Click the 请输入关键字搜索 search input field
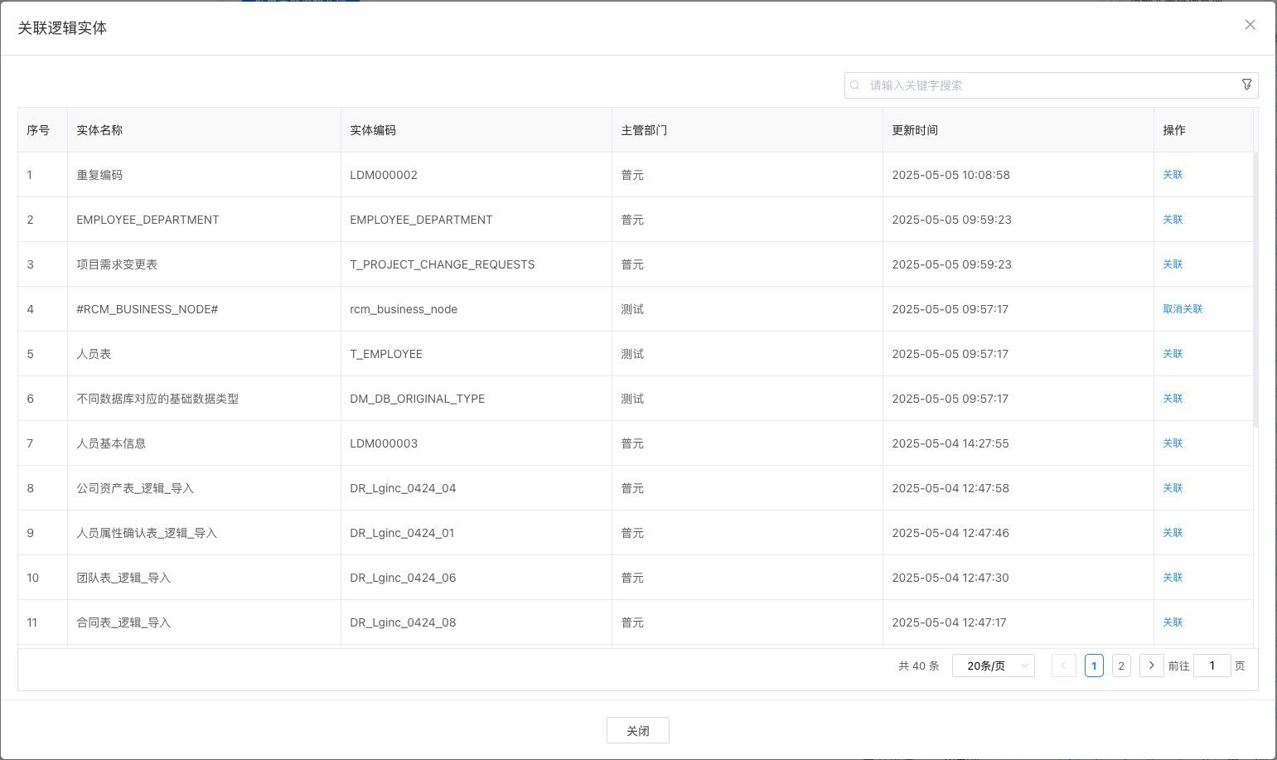The image size is (1277, 760). pos(994,85)
